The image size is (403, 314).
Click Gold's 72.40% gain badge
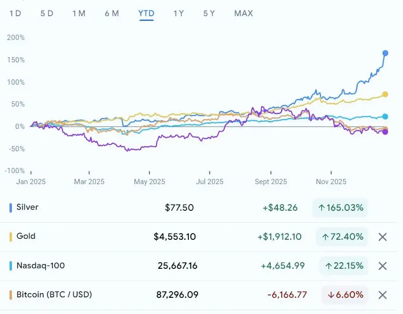point(342,236)
